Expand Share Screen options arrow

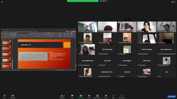[x=84, y=96]
